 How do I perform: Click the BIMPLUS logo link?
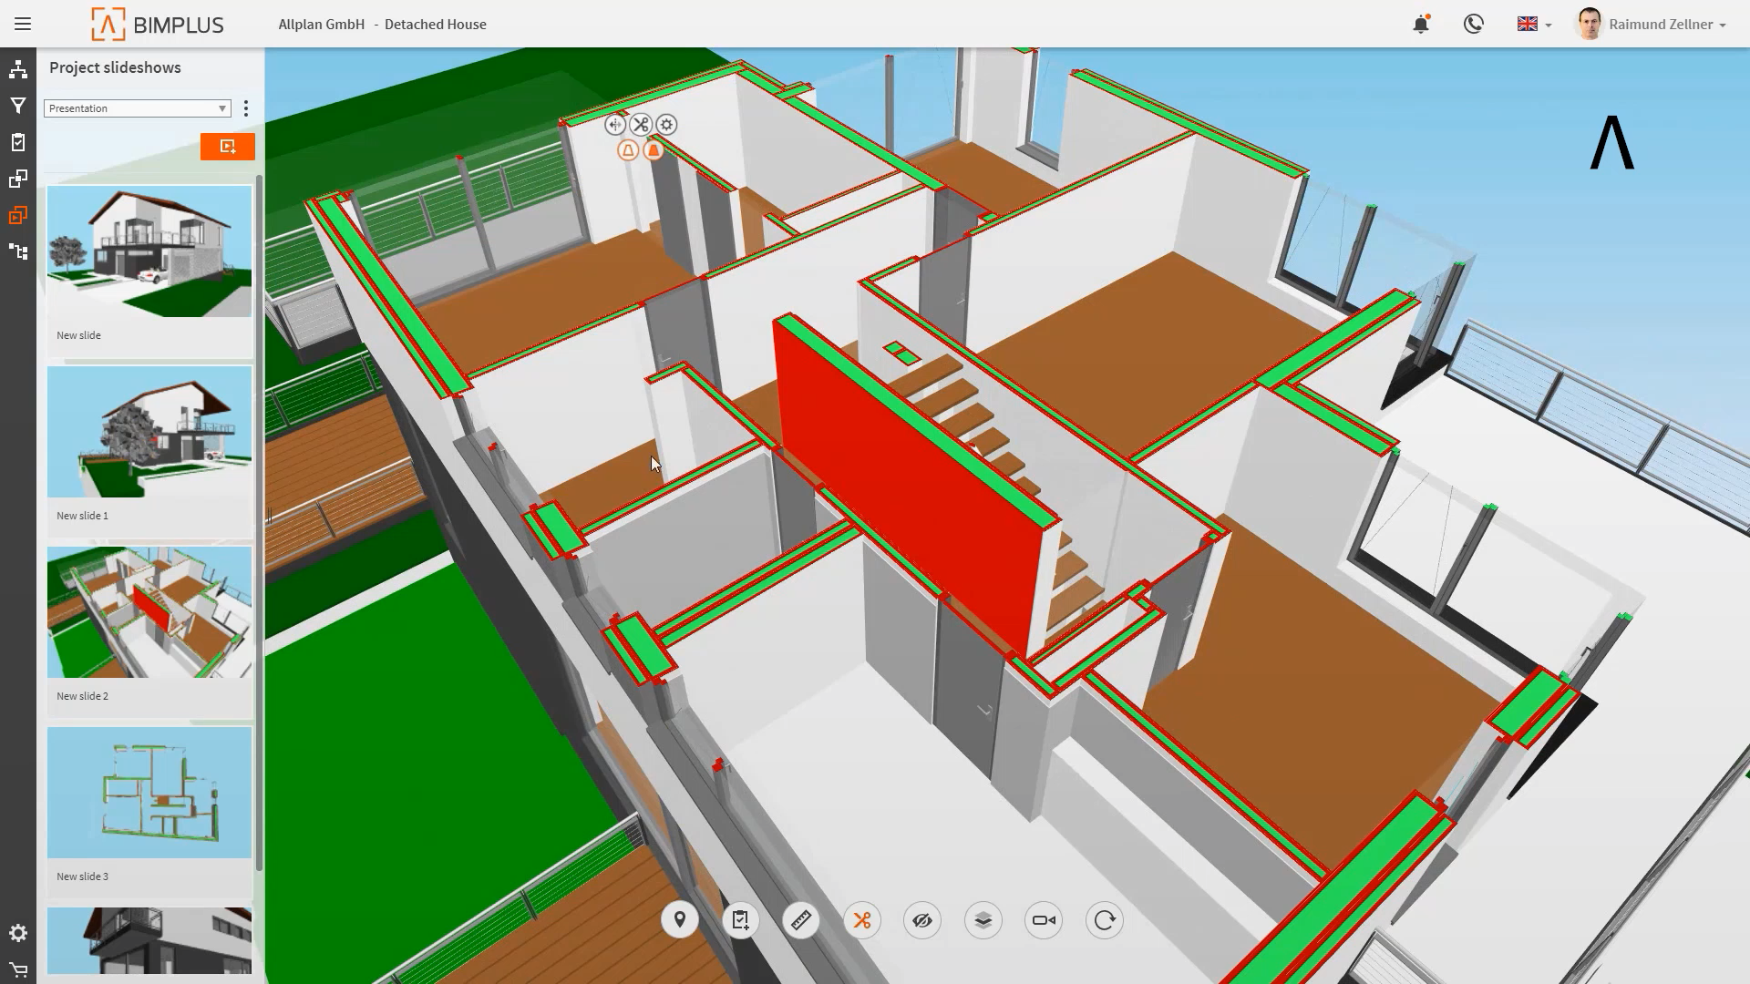[x=158, y=25]
